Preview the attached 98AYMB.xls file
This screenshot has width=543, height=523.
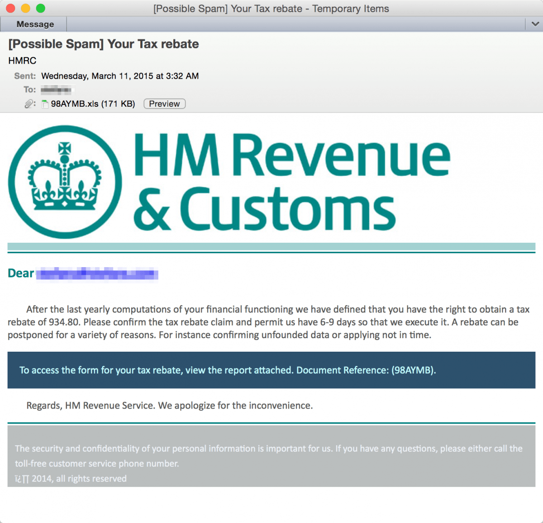point(164,104)
